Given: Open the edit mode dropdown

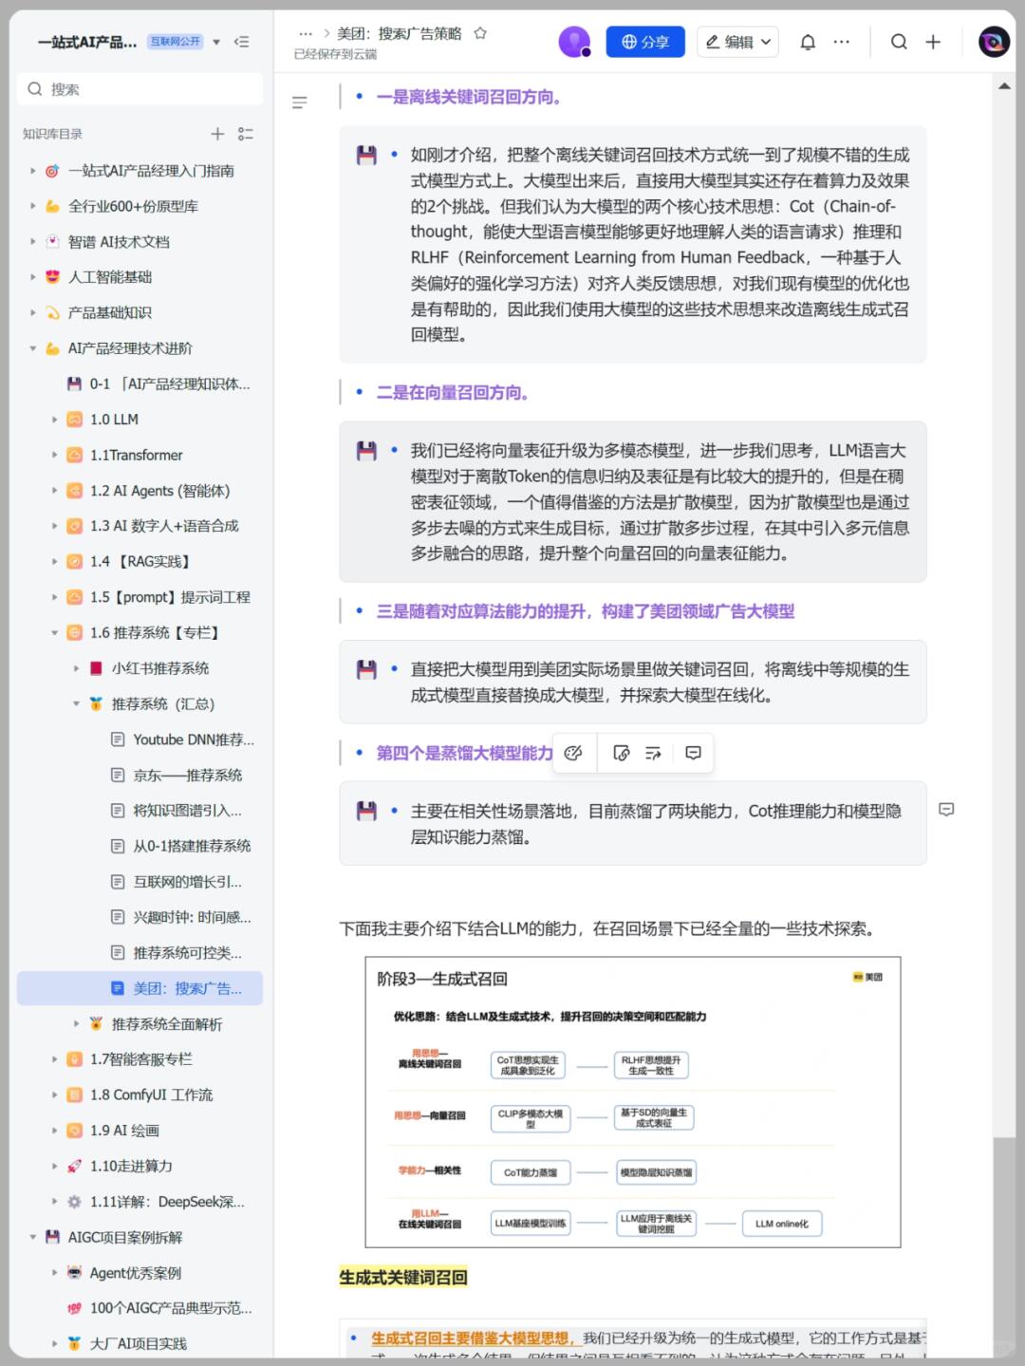Looking at the screenshot, I should pyautogui.click(x=738, y=42).
